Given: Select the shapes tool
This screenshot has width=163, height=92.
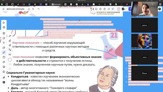Looking at the screenshot, I should coord(4,48).
